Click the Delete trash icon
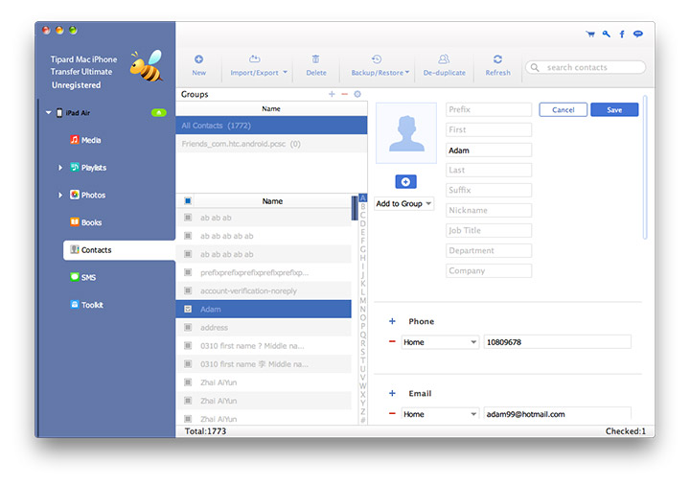This screenshot has height=486, width=690. [x=315, y=59]
